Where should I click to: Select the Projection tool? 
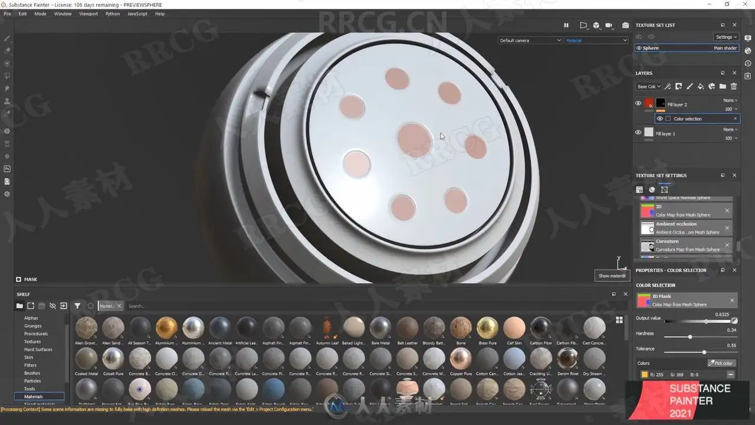click(7, 63)
